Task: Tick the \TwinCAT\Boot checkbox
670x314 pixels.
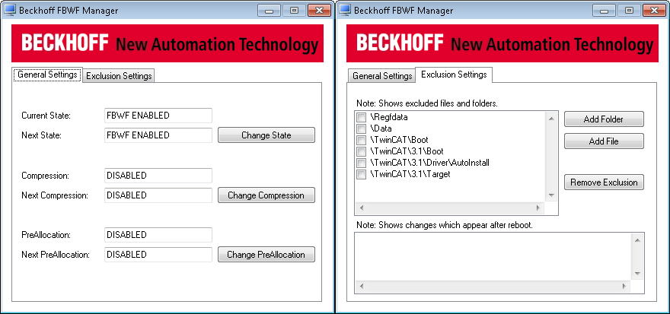Action: [x=362, y=140]
